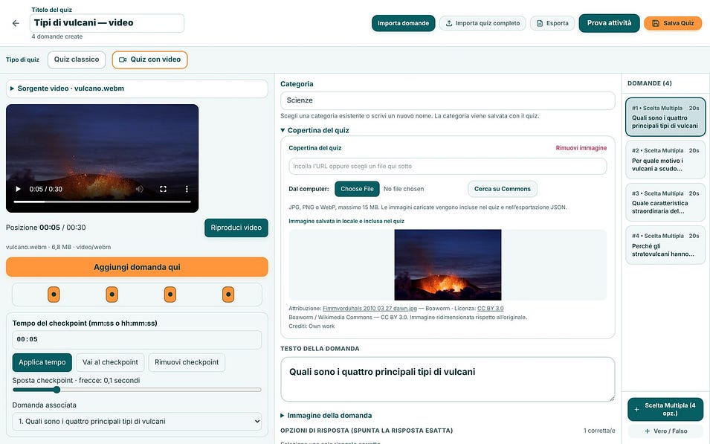Click the cover image URL input field
The width and height of the screenshot is (710, 444).
pyautogui.click(x=448, y=167)
